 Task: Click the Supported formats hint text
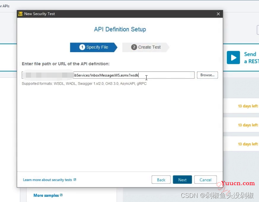84,84
